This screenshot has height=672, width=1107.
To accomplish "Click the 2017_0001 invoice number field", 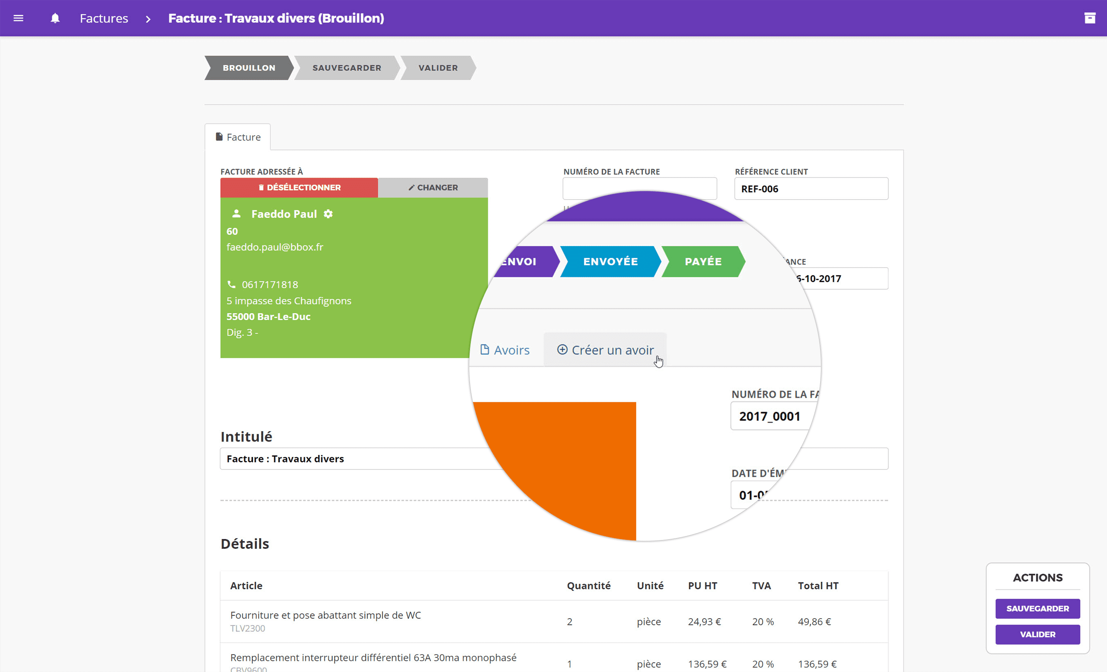I will coord(774,416).
